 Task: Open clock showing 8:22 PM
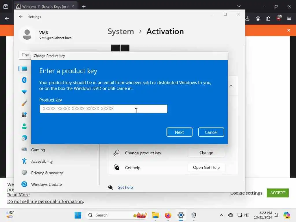pos(263,215)
